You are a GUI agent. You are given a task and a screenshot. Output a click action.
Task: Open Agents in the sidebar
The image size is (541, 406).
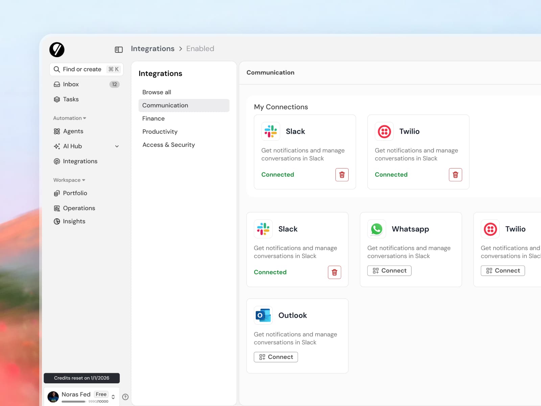[x=73, y=131]
